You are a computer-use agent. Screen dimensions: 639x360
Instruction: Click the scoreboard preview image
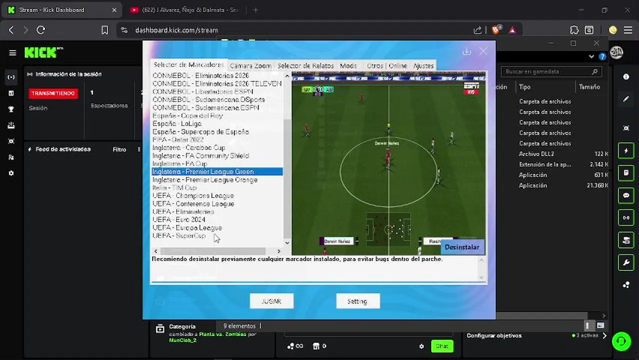click(x=388, y=163)
